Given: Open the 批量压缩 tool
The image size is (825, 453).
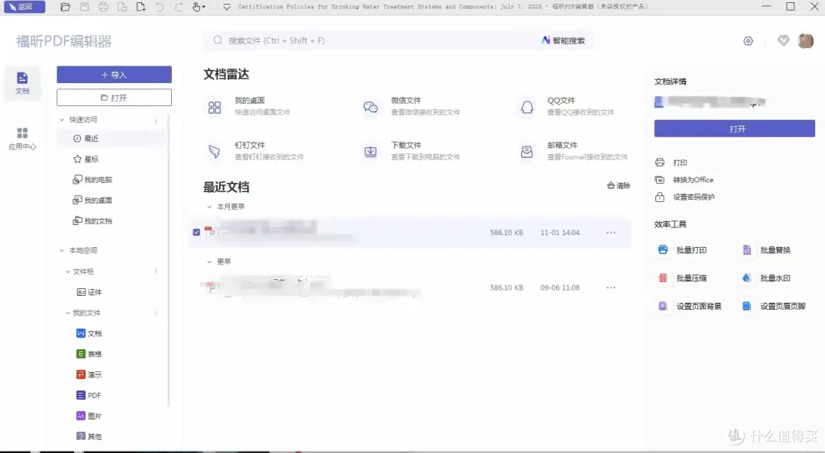Looking at the screenshot, I should coord(682,278).
